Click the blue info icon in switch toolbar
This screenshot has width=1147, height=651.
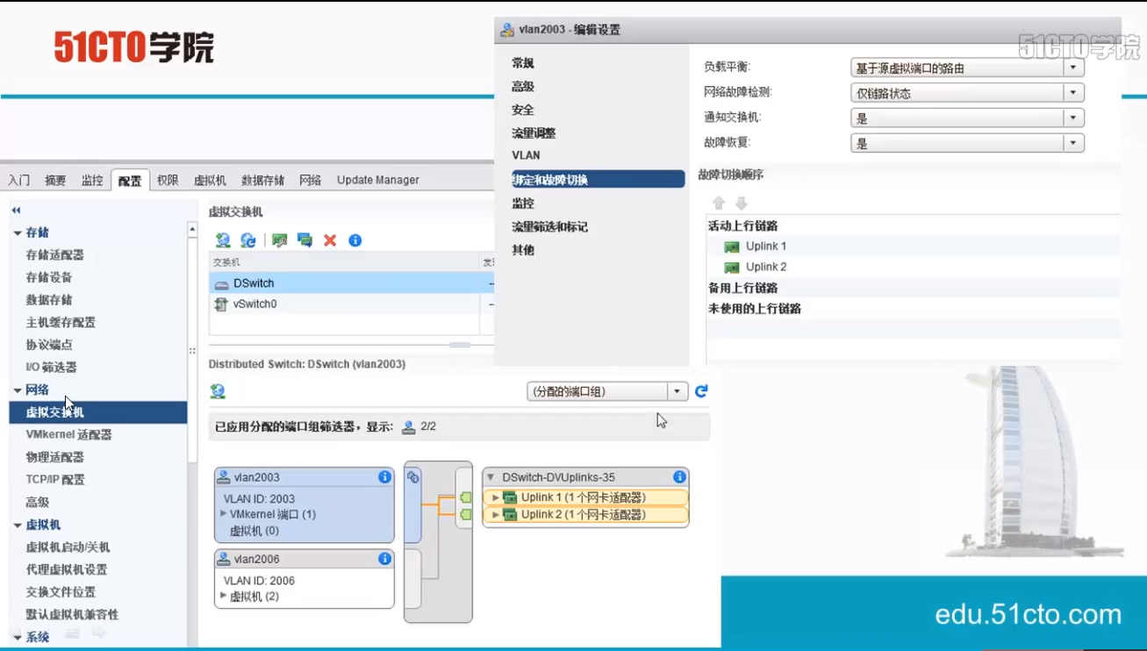(355, 240)
